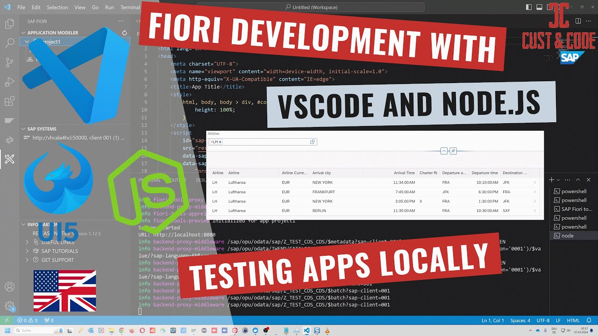Collapse the Information section

23,224
